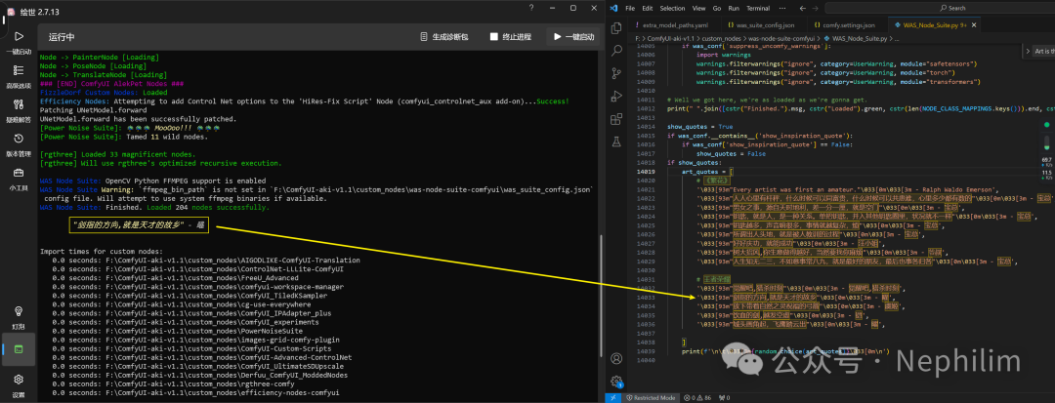Open VS Code Search sidebar icon
The image size is (1055, 403).
(615, 51)
